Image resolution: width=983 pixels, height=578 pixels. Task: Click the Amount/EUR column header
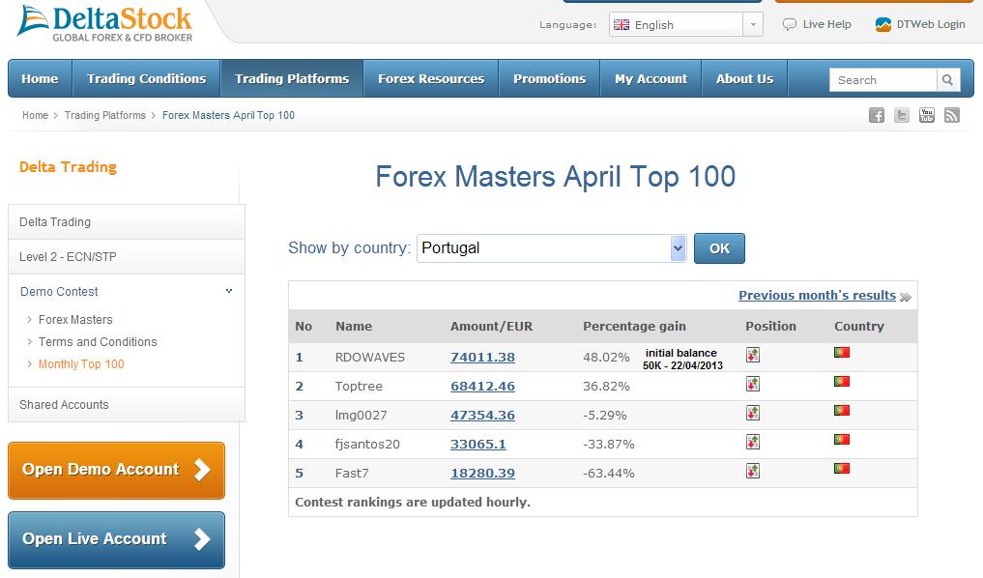coord(491,327)
